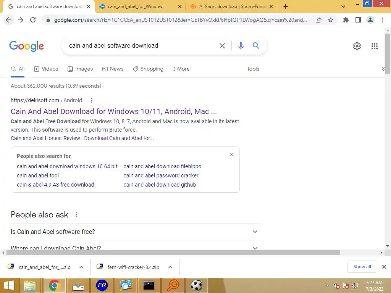Click the vertical page scrollbar thumb
The width and height of the screenshot is (391, 293).
[x=388, y=54]
